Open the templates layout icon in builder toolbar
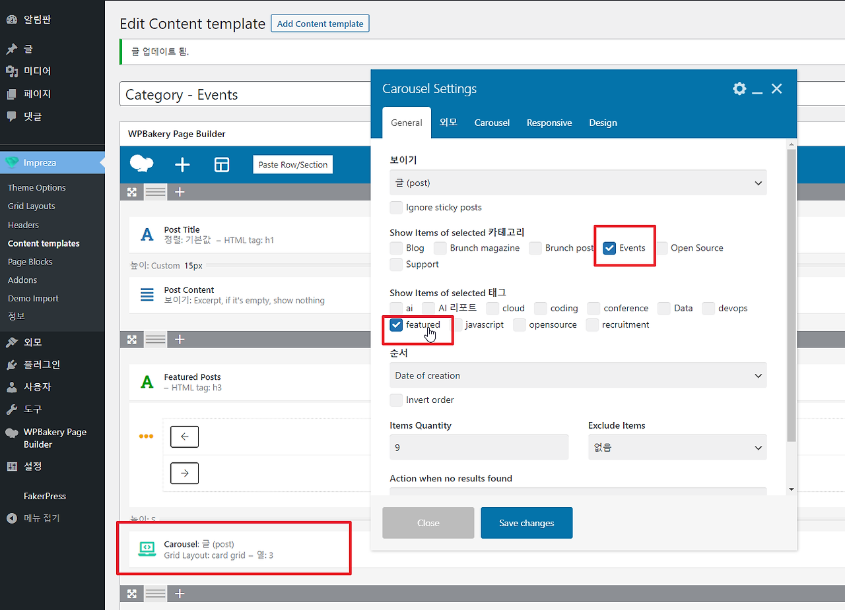The width and height of the screenshot is (845, 610). (x=222, y=165)
